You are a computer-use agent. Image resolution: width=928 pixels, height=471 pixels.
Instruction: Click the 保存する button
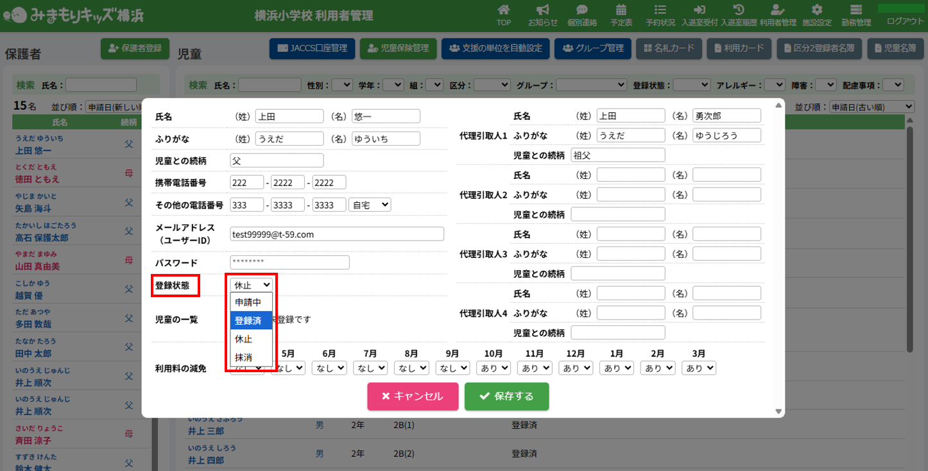[x=506, y=397]
